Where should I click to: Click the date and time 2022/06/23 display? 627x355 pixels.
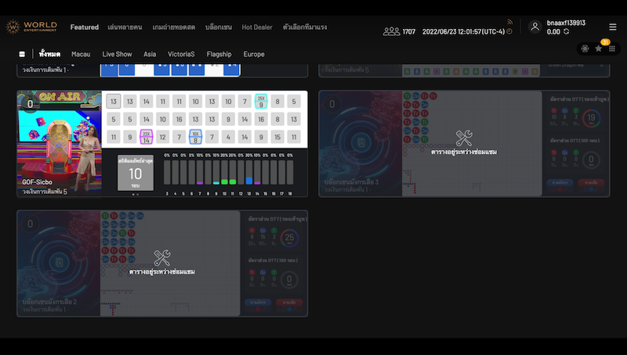click(463, 31)
